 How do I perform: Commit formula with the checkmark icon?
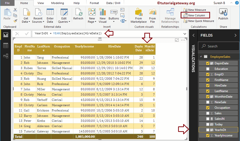[26, 34]
